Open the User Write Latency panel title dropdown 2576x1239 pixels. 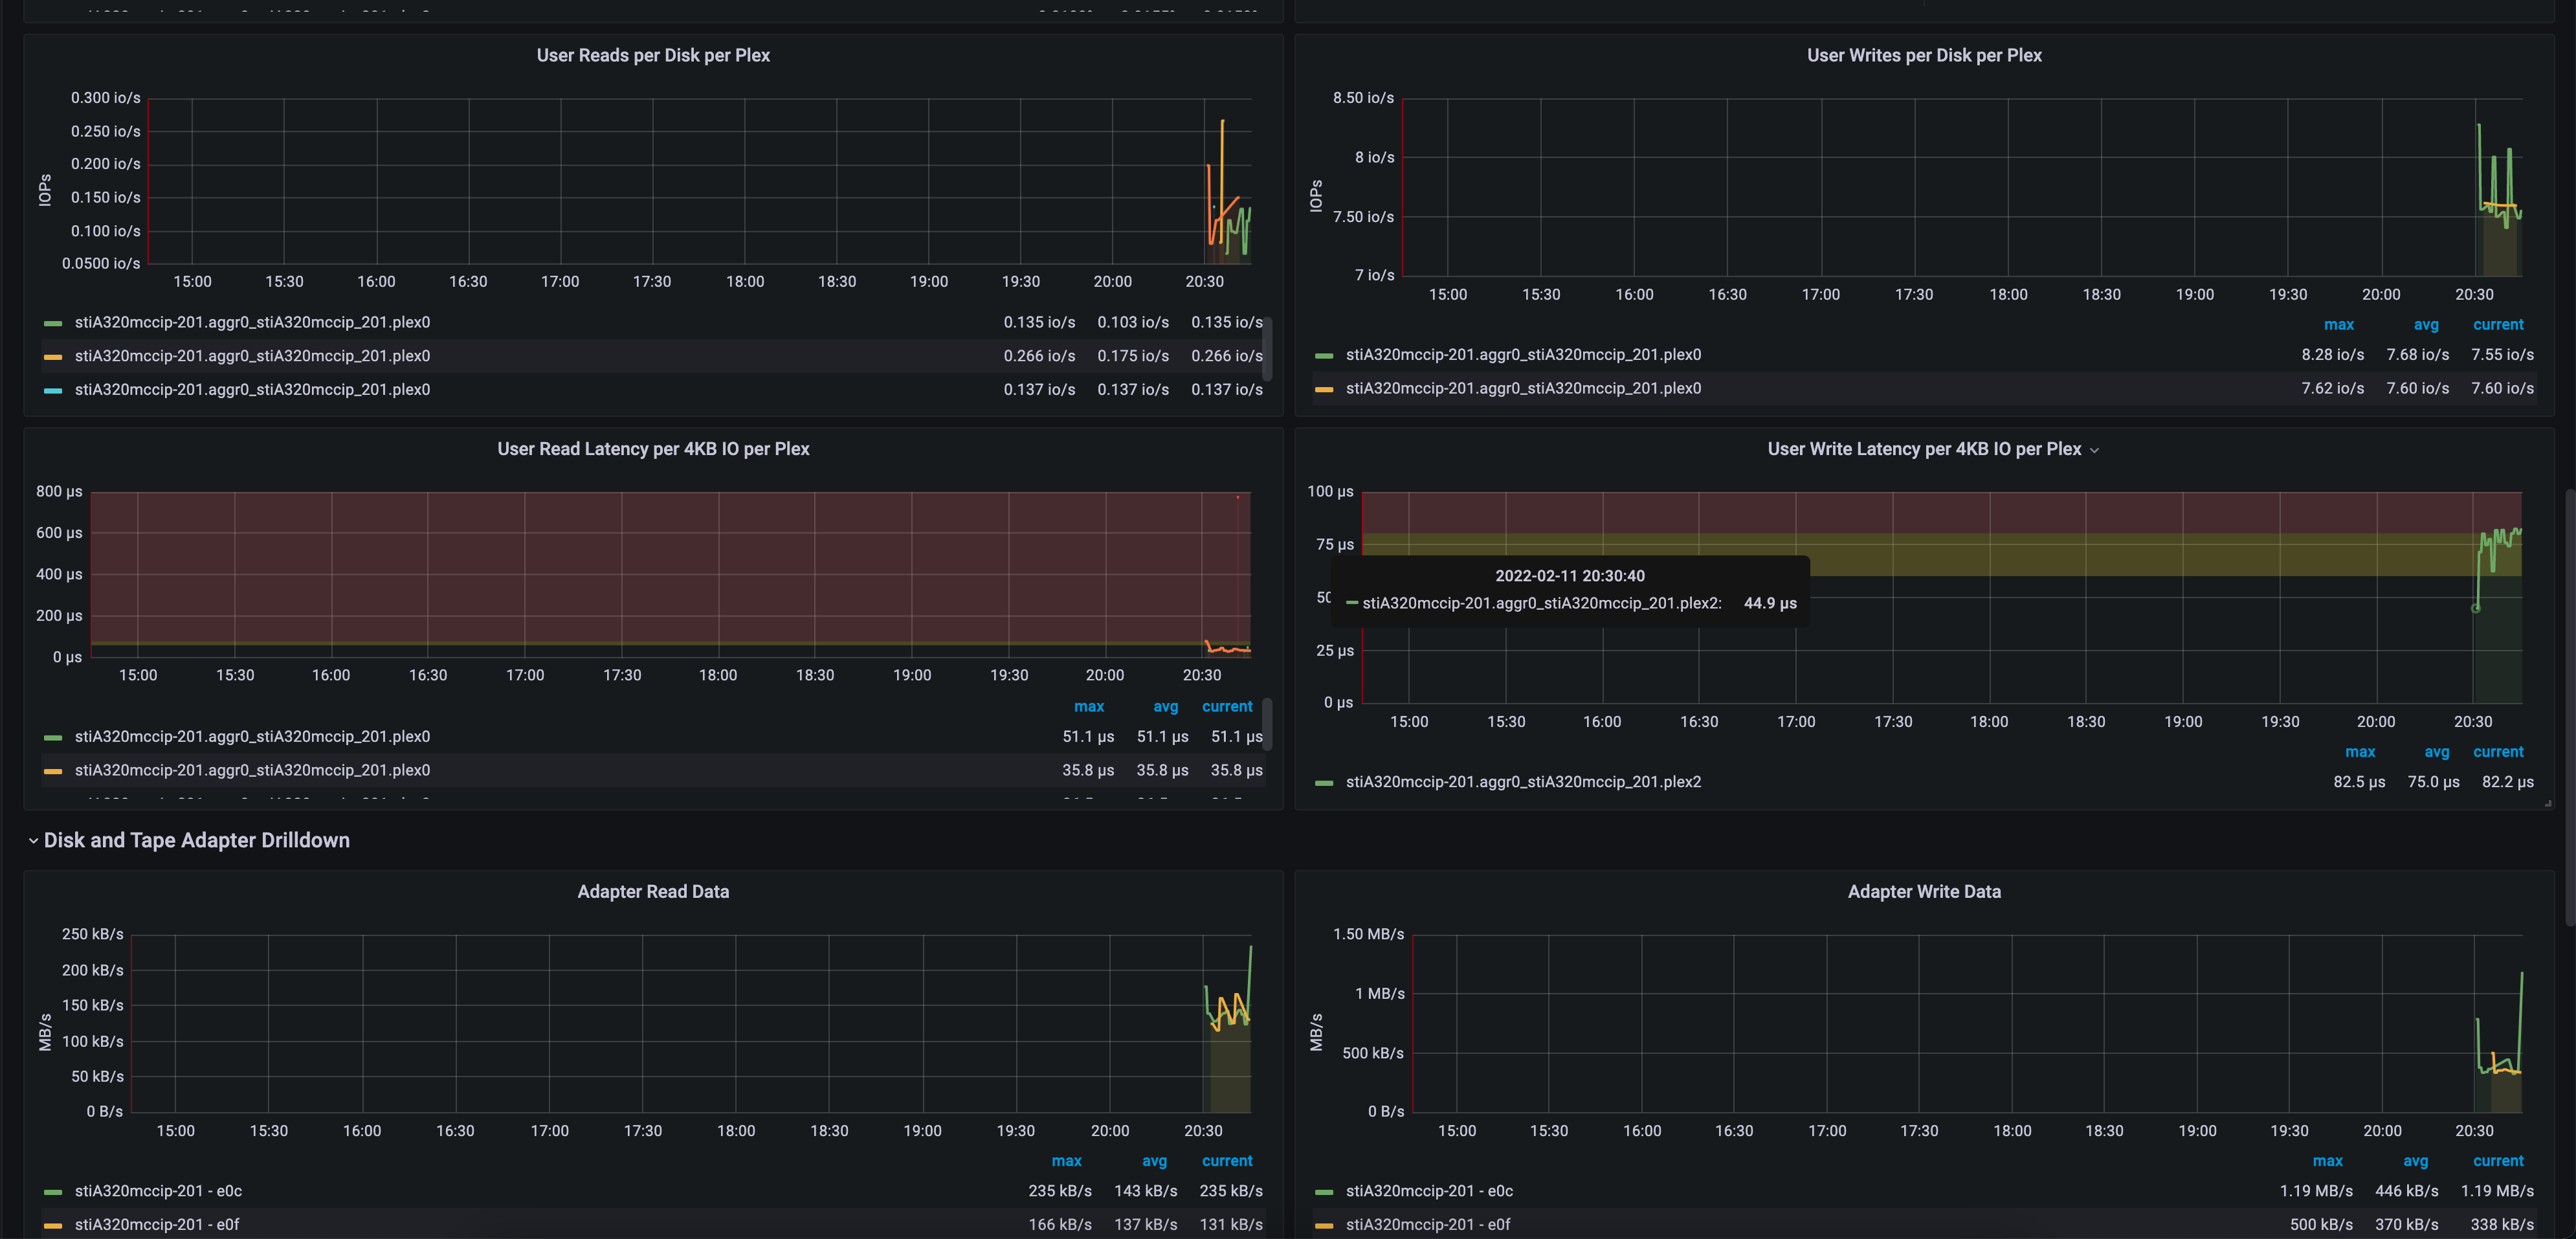[x=2096, y=449]
